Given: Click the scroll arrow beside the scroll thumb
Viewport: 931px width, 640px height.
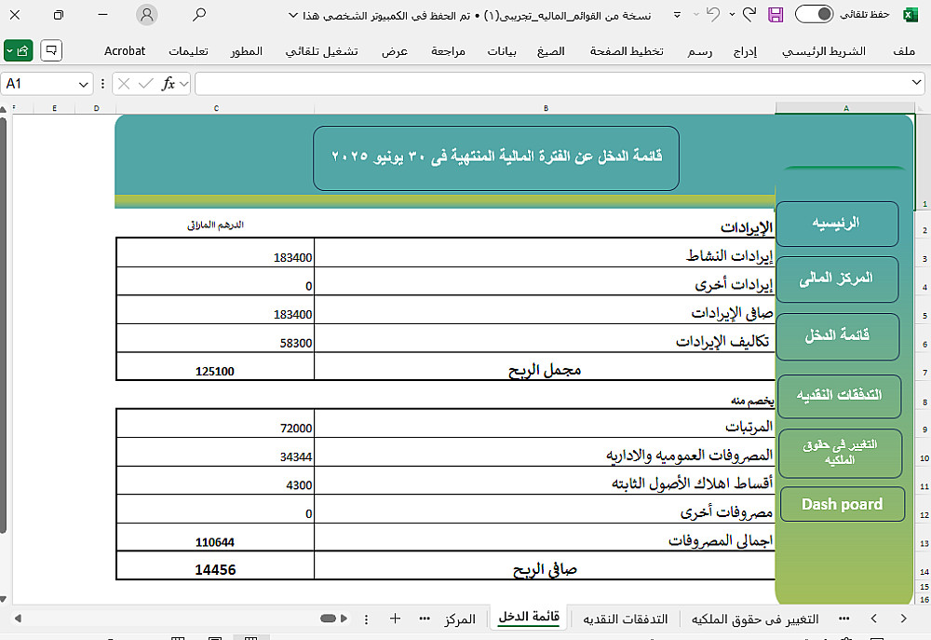Looking at the screenshot, I should coord(344,619).
